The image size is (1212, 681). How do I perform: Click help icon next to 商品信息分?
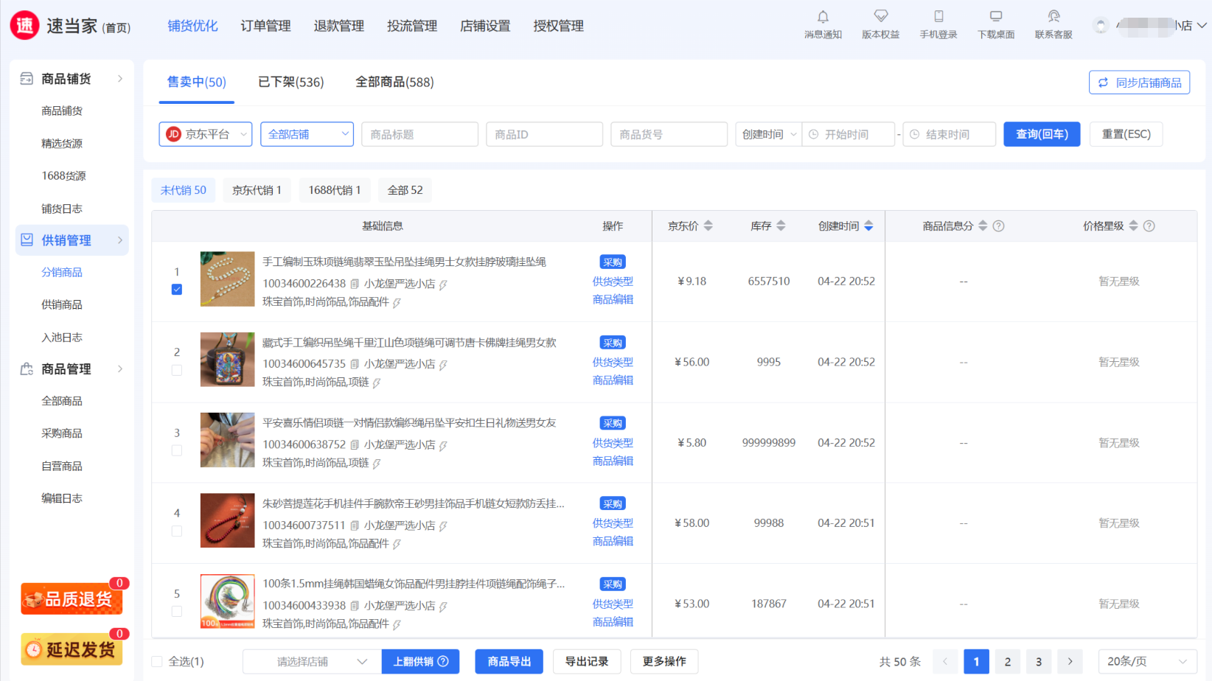(x=998, y=226)
